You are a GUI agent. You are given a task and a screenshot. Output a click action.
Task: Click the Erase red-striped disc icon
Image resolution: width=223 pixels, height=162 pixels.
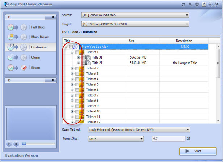24,68
